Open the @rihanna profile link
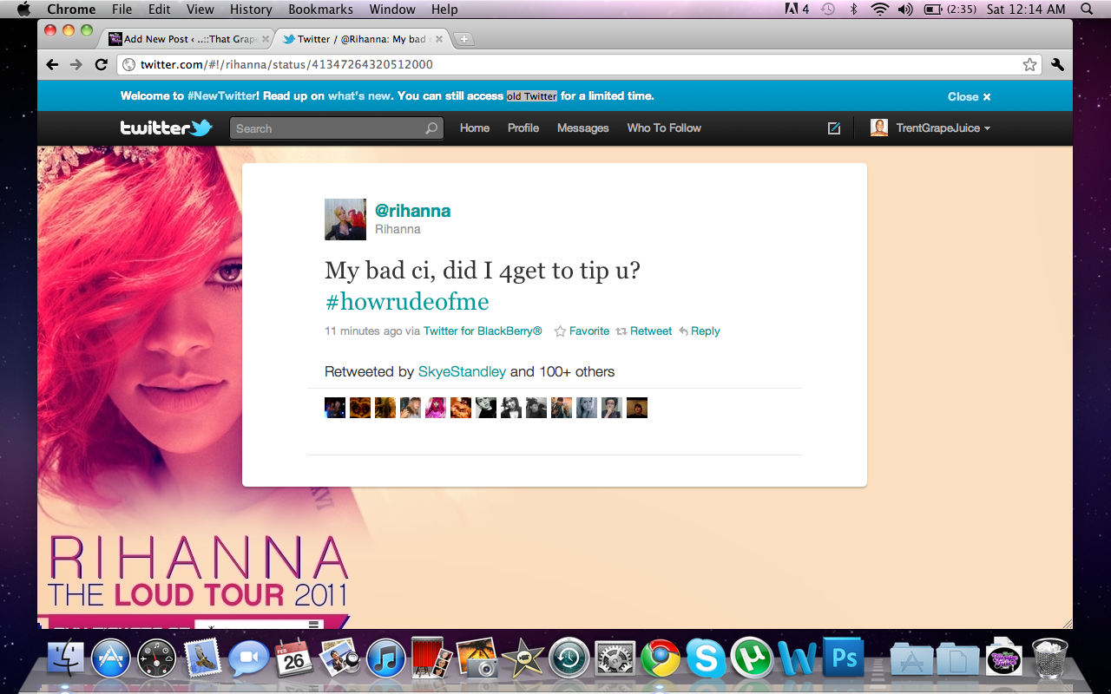1111x694 pixels. coord(412,211)
